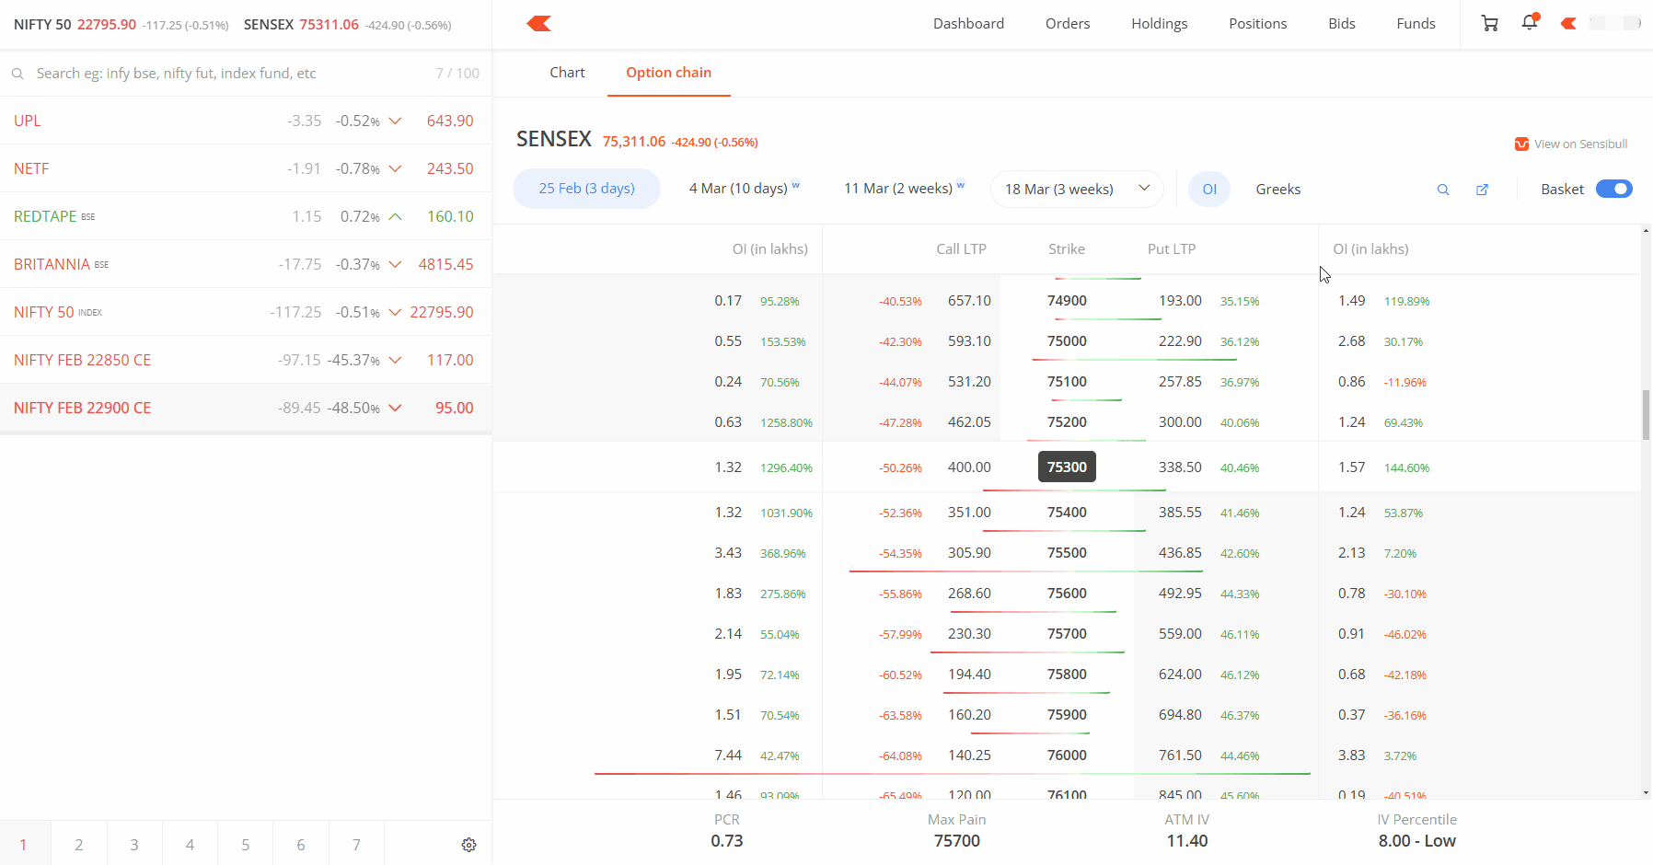The height and width of the screenshot is (865, 1653).
Task: Click NIFTY FEB 22850 CE chevron
Action: coord(395,360)
